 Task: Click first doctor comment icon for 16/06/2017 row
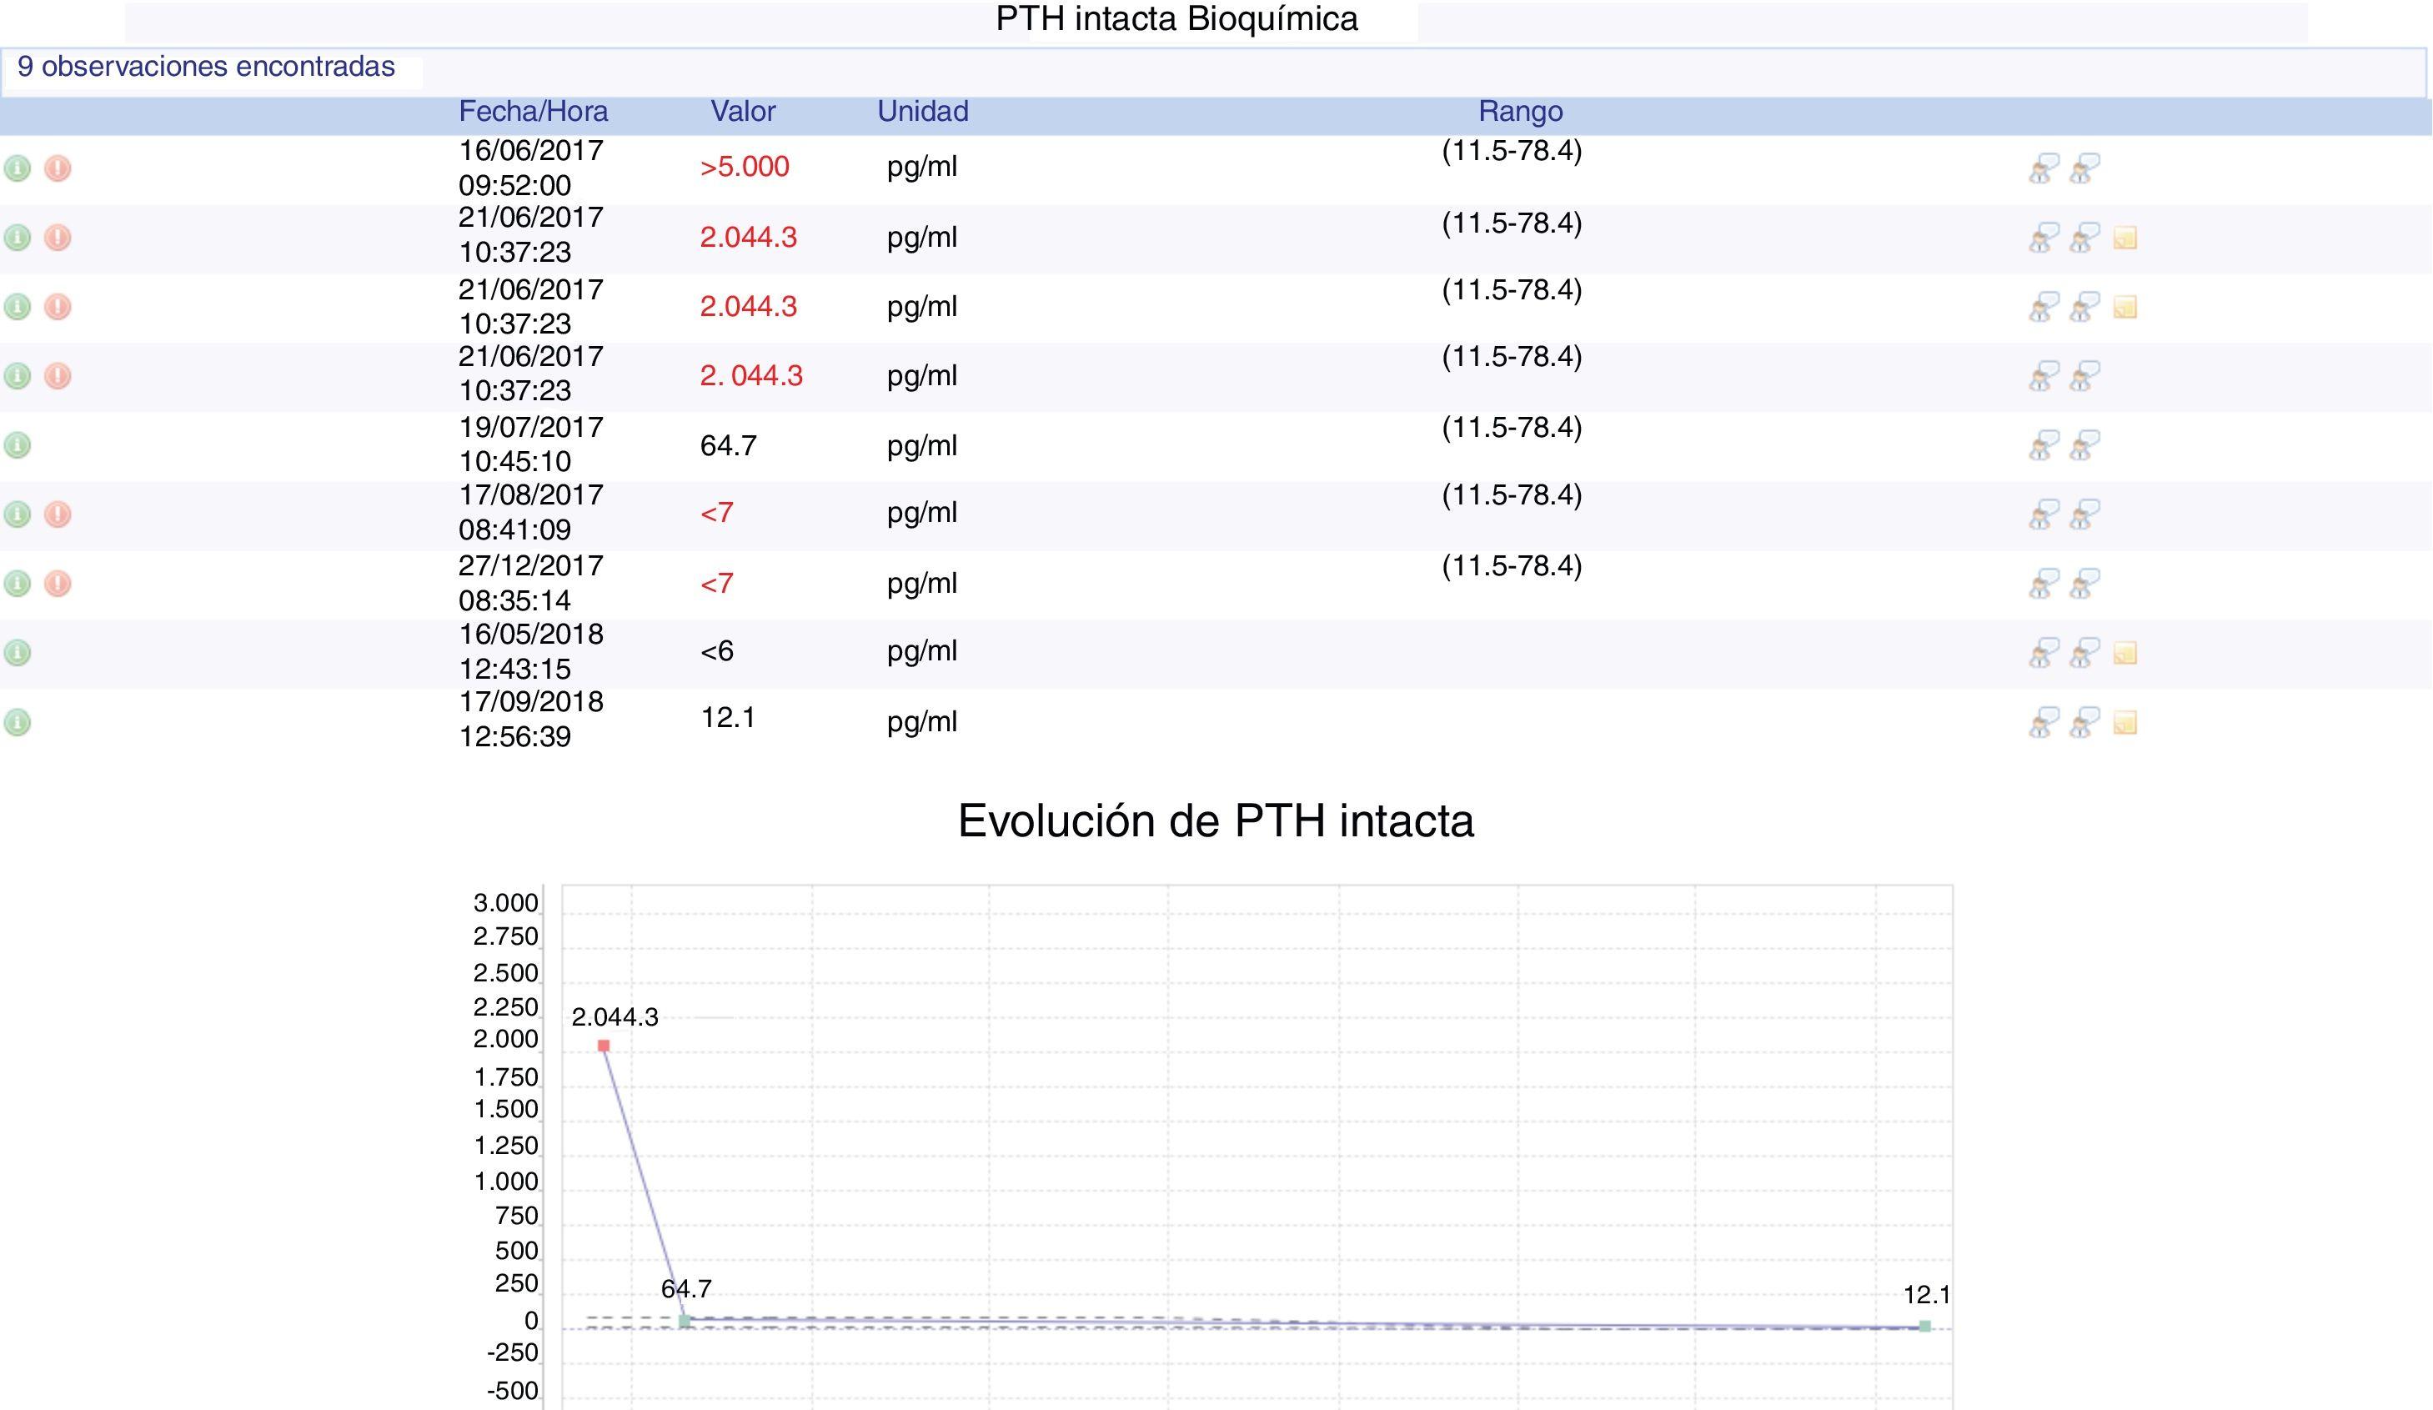[2042, 168]
